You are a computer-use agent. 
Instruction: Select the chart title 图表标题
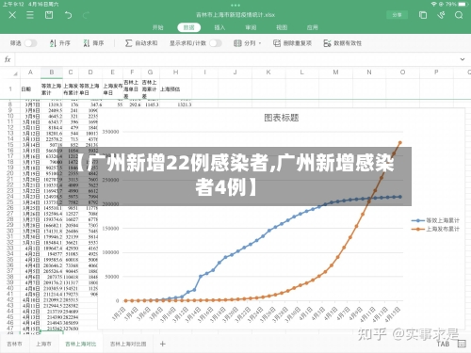click(x=282, y=118)
